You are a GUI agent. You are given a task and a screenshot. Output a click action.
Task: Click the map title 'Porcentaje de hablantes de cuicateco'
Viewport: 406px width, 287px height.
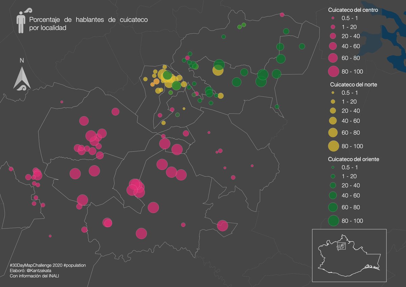(88, 20)
